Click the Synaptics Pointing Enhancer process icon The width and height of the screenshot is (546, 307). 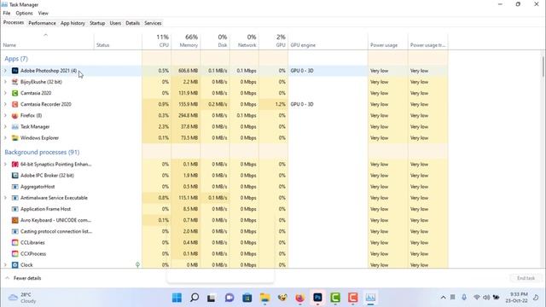pos(15,165)
